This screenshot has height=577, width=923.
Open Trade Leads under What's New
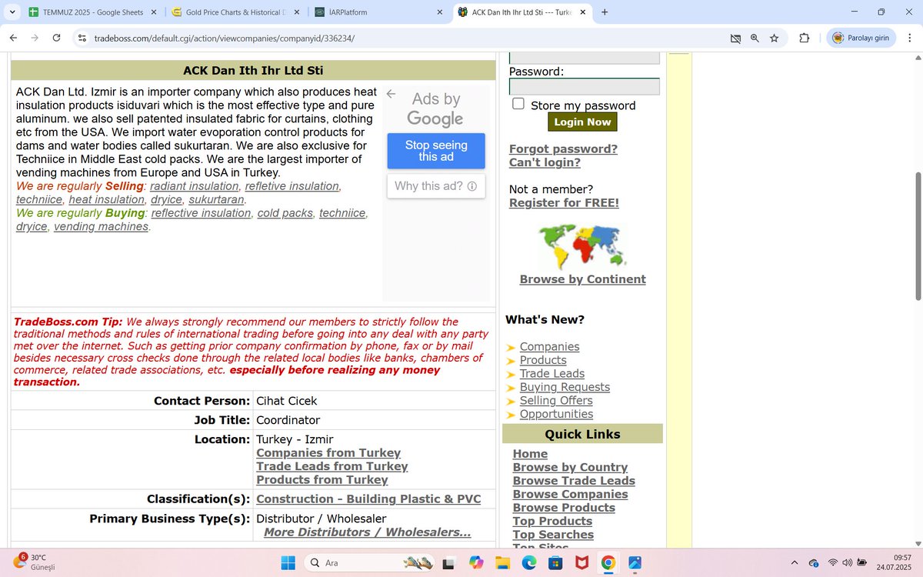(x=551, y=374)
